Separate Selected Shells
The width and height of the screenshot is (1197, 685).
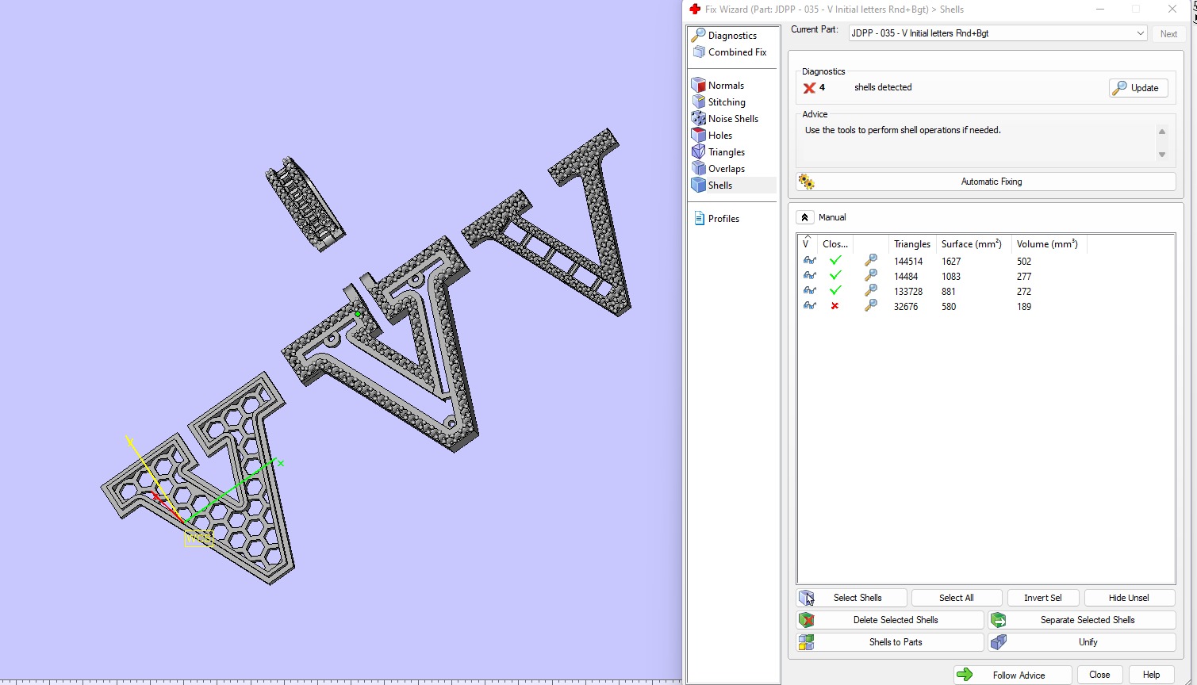(1082, 620)
